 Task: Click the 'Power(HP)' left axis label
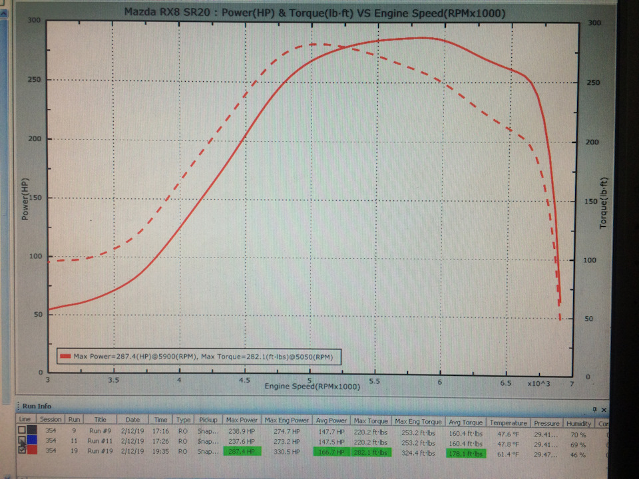pos(25,199)
